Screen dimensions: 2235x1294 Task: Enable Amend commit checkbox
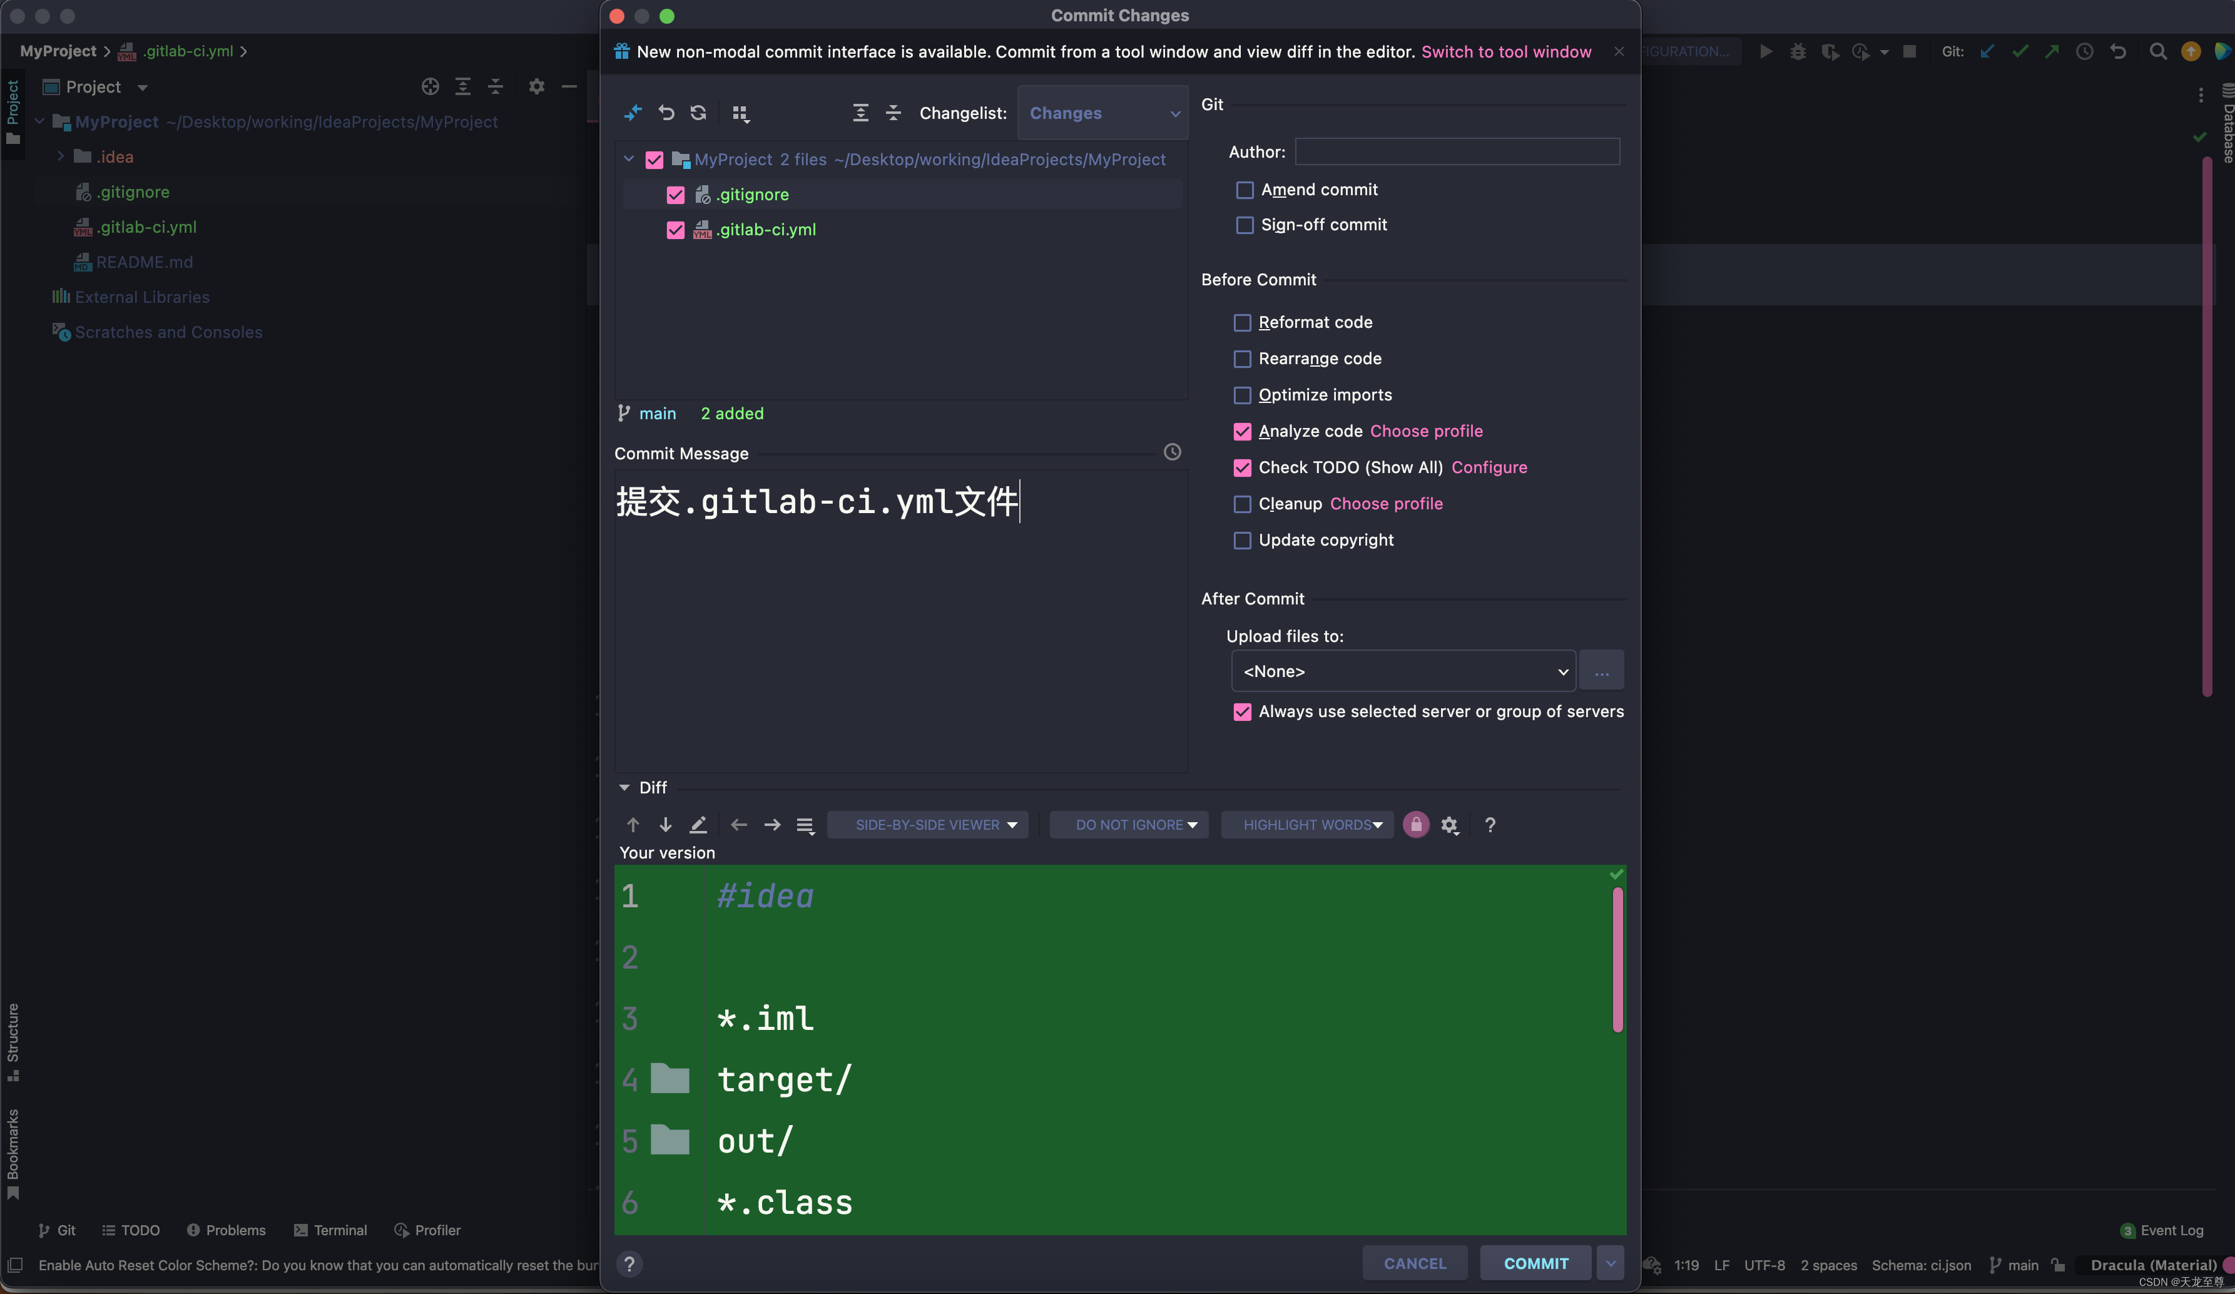point(1245,190)
